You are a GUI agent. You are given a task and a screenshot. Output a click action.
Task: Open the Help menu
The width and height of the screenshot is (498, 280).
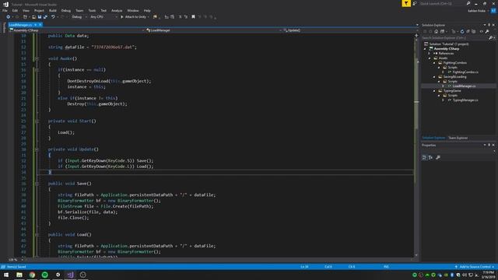click(147, 10)
